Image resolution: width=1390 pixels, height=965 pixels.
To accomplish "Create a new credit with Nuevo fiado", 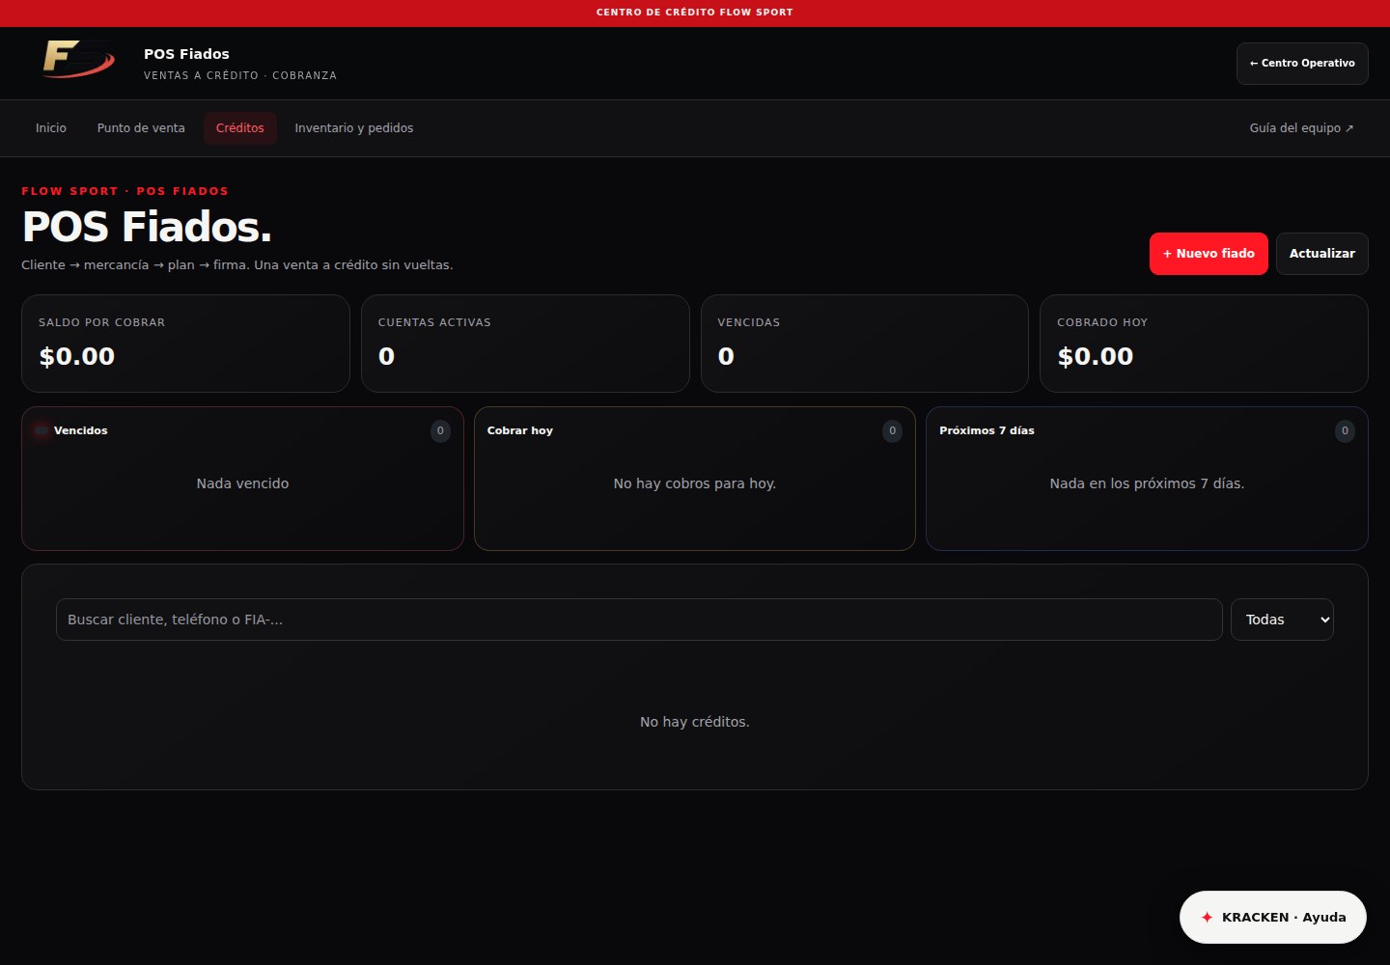I will pyautogui.click(x=1209, y=254).
